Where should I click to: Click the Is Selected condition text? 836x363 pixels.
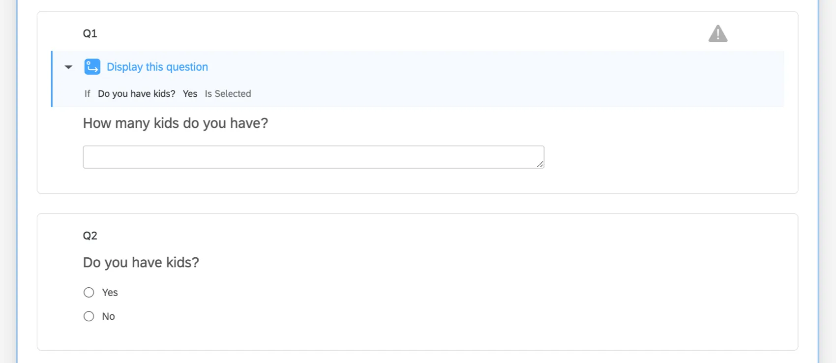coord(228,93)
